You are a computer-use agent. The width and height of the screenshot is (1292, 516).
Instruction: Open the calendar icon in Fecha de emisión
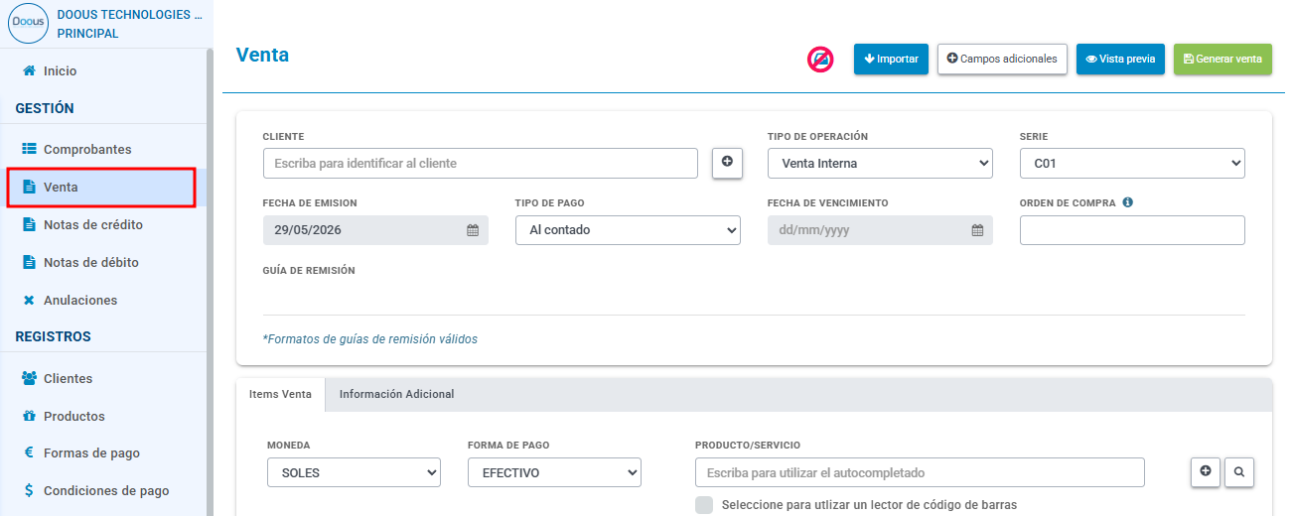[x=473, y=230]
